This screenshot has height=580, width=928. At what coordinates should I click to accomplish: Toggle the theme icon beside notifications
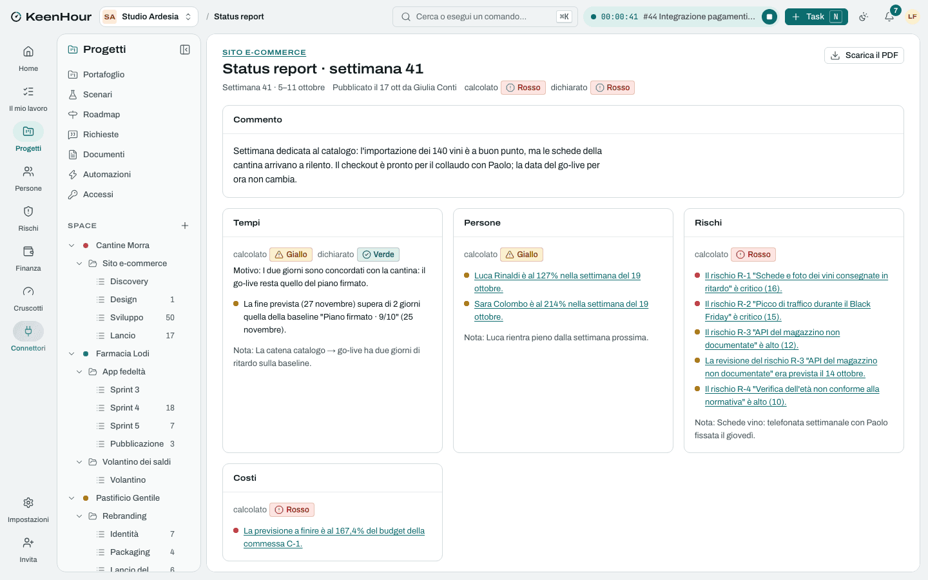coord(864,17)
